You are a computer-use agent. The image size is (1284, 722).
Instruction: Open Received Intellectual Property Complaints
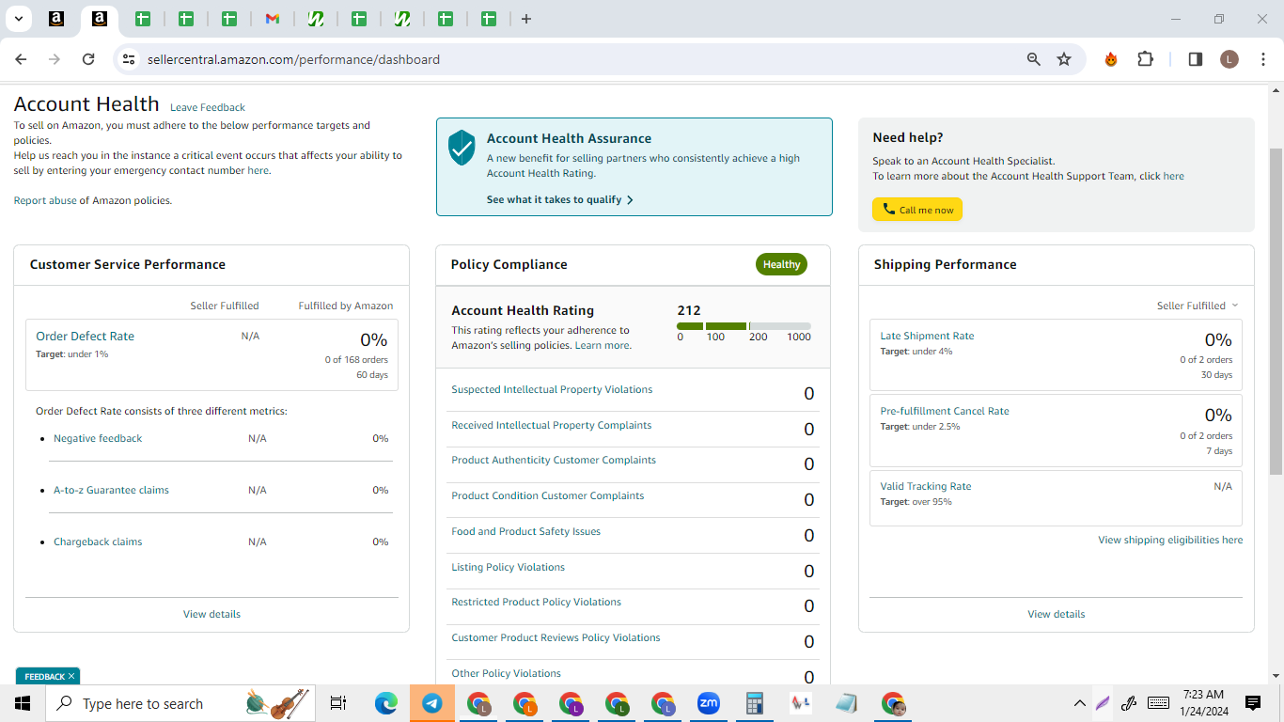(551, 425)
